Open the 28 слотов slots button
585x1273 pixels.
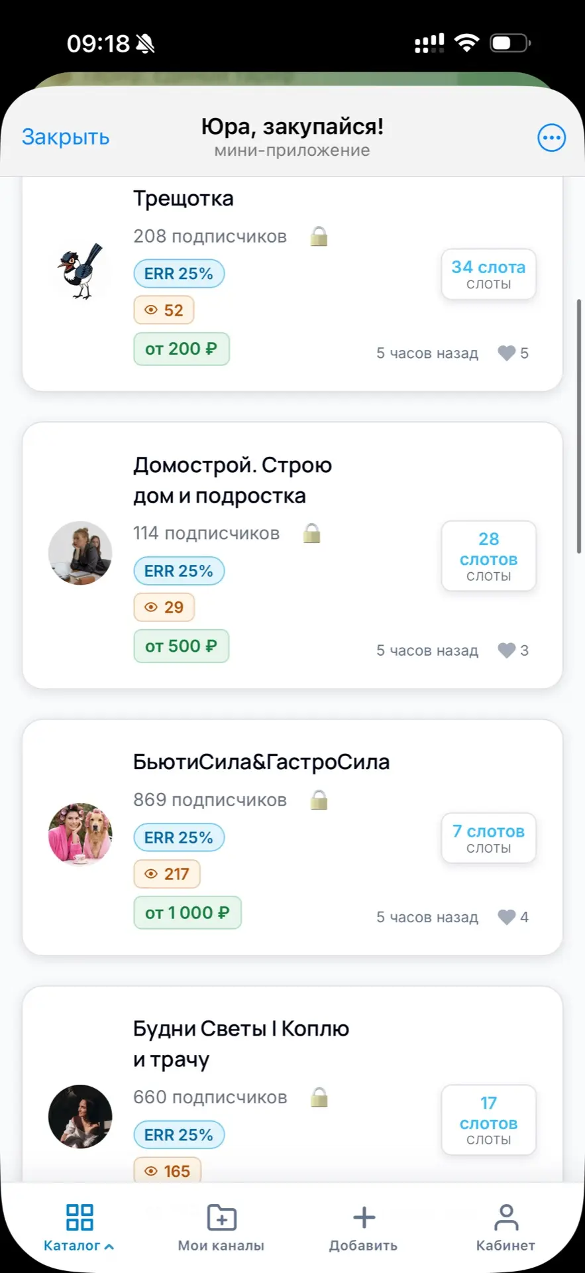(488, 556)
